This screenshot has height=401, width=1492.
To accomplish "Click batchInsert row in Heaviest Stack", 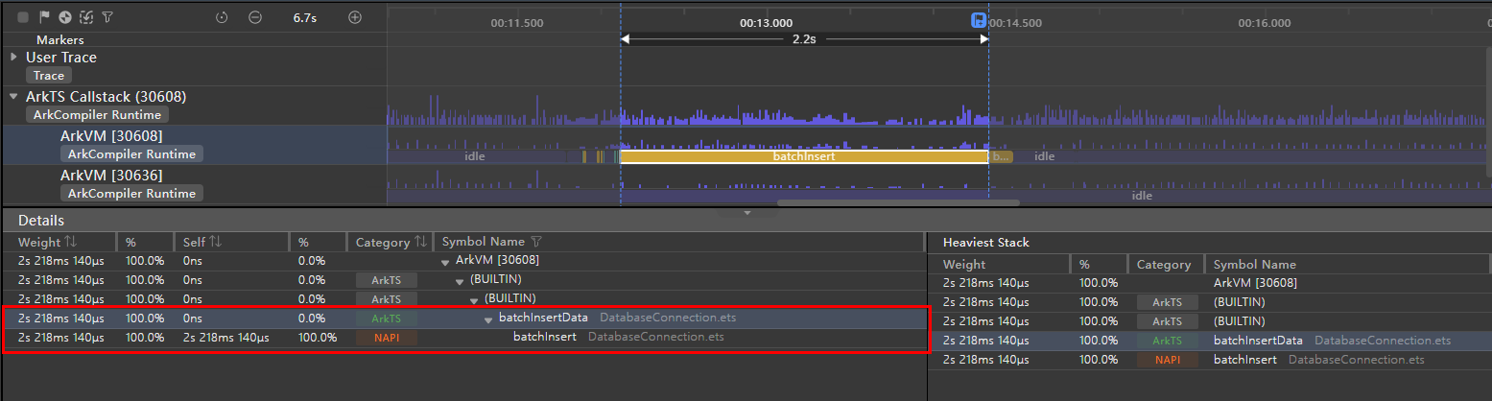I will [1244, 360].
